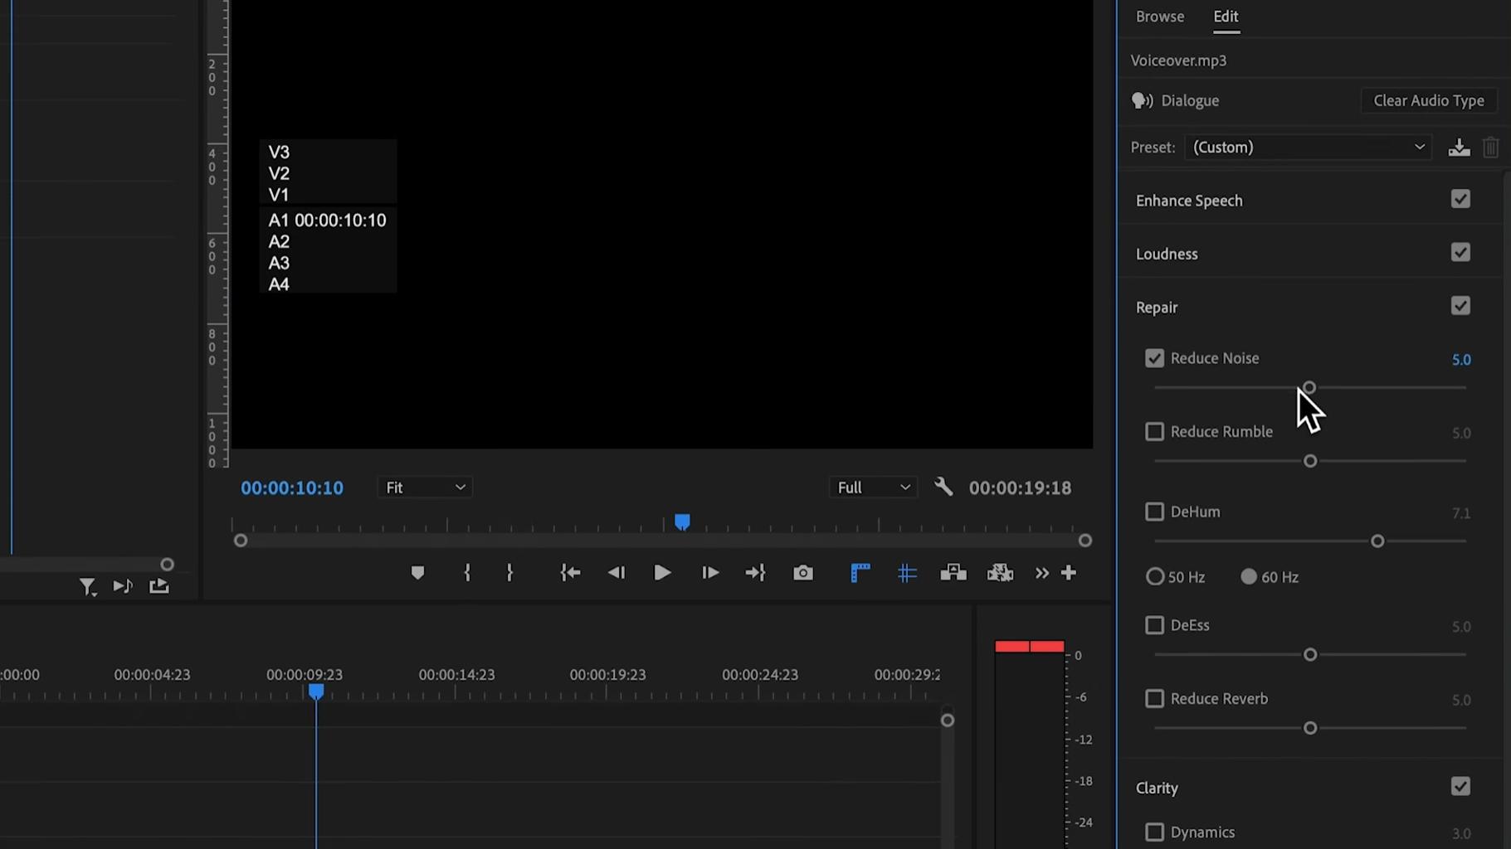Screen dimensions: 1511x849
Task: Click the Lift icon in transport bar
Action: [x=953, y=573]
